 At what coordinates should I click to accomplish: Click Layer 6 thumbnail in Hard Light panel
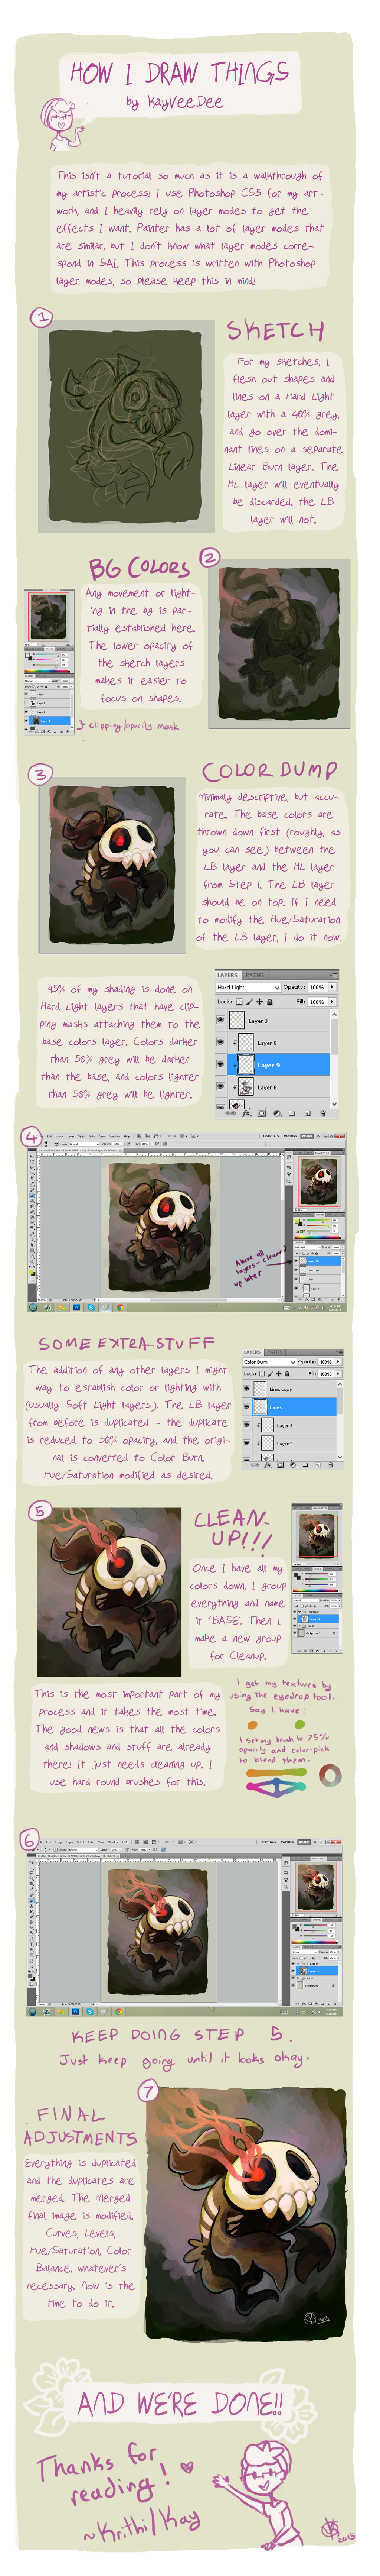click(x=246, y=1087)
